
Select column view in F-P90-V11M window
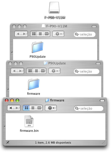click(x=47, y=34)
